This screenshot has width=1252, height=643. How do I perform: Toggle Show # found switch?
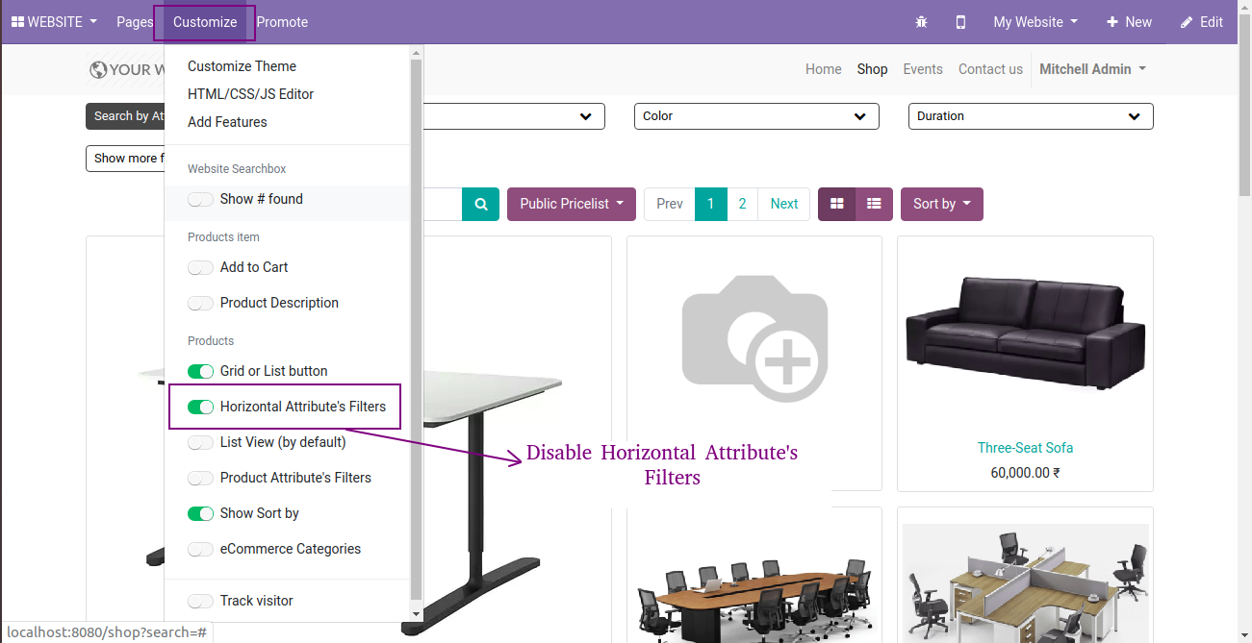click(x=200, y=199)
